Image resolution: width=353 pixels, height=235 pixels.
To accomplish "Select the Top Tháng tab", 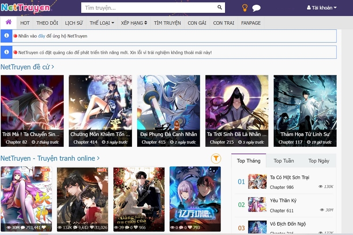I will point(248,161).
